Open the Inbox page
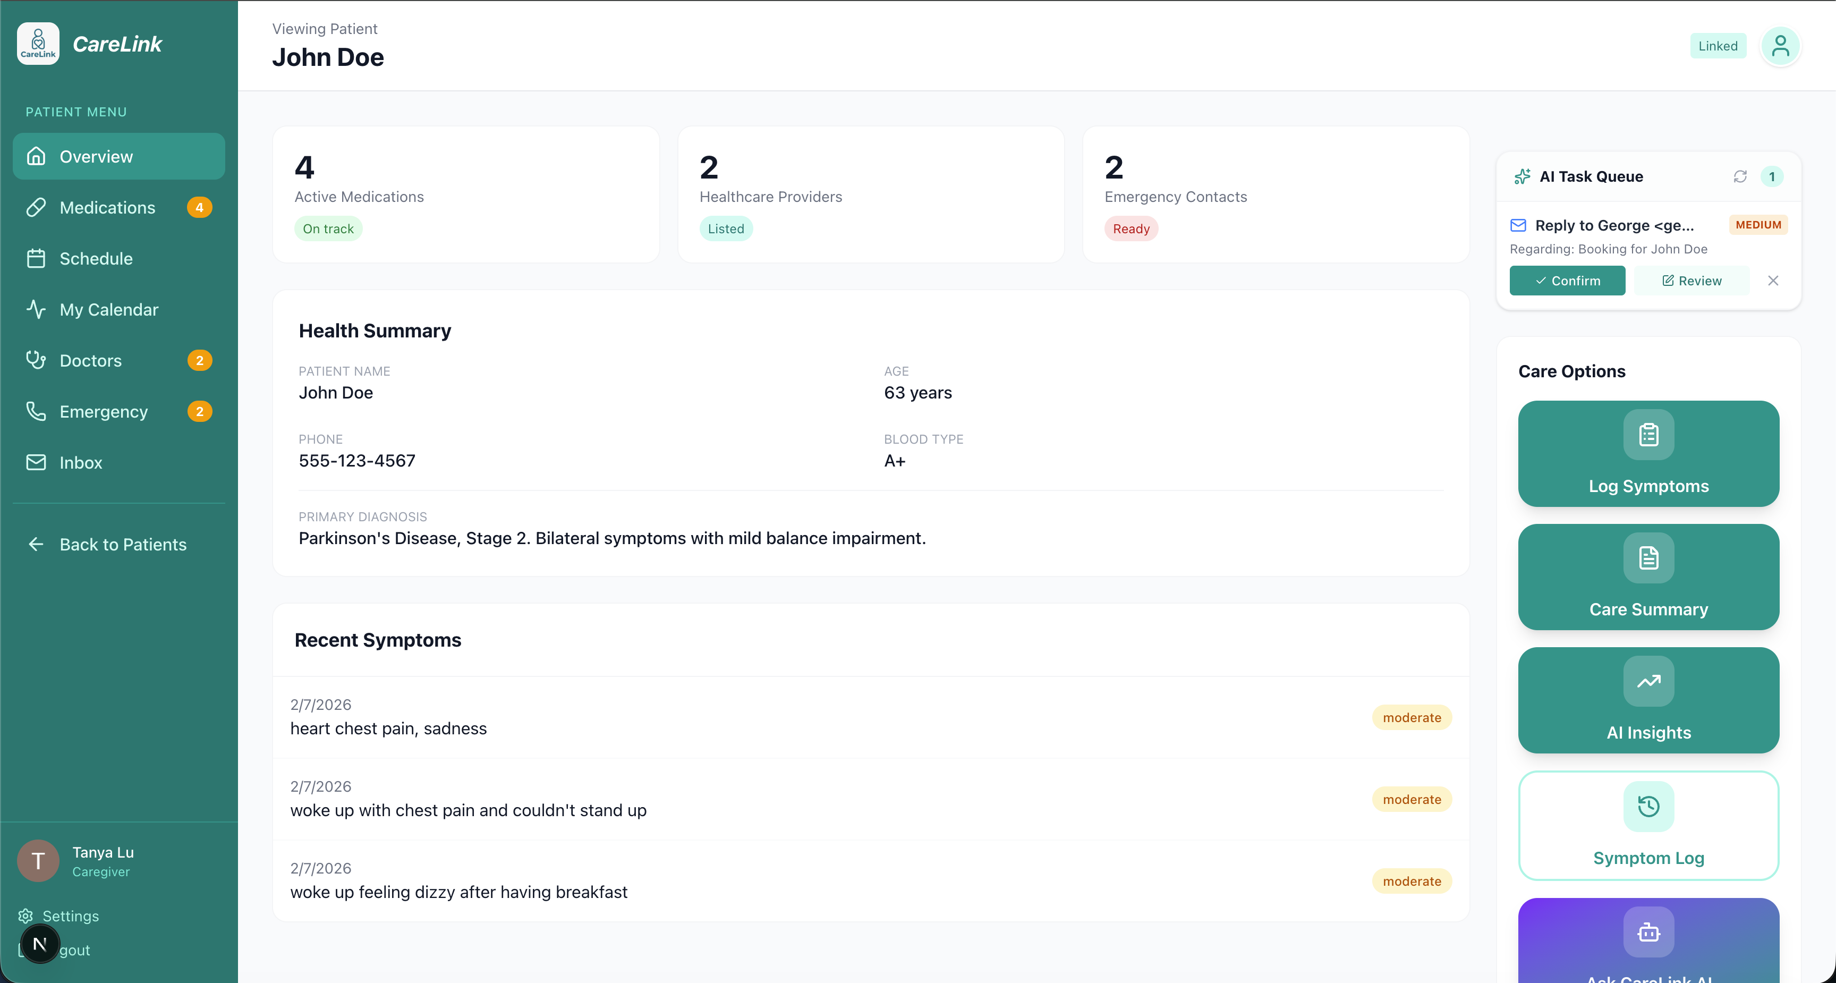The width and height of the screenshot is (1836, 983). pyautogui.click(x=81, y=463)
